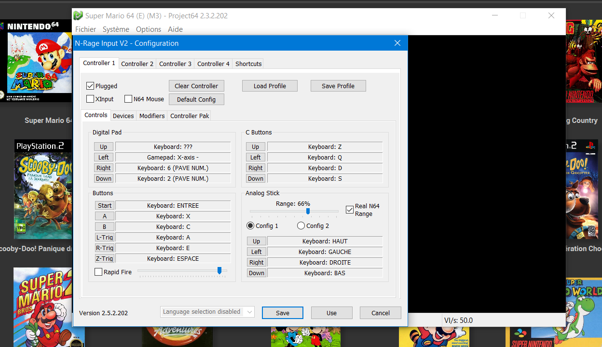Assign the C Buttons Up button
This screenshot has width=602, height=347.
click(256, 147)
